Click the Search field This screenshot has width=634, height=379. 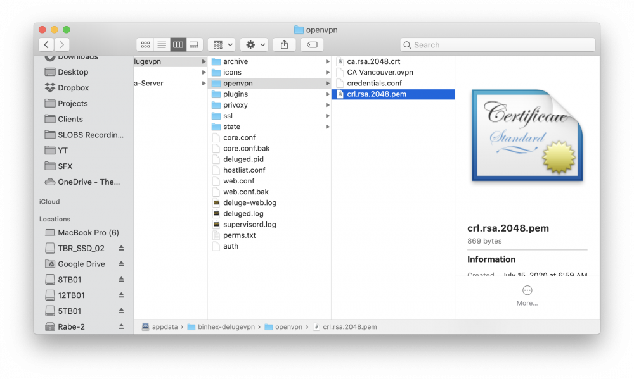point(498,44)
